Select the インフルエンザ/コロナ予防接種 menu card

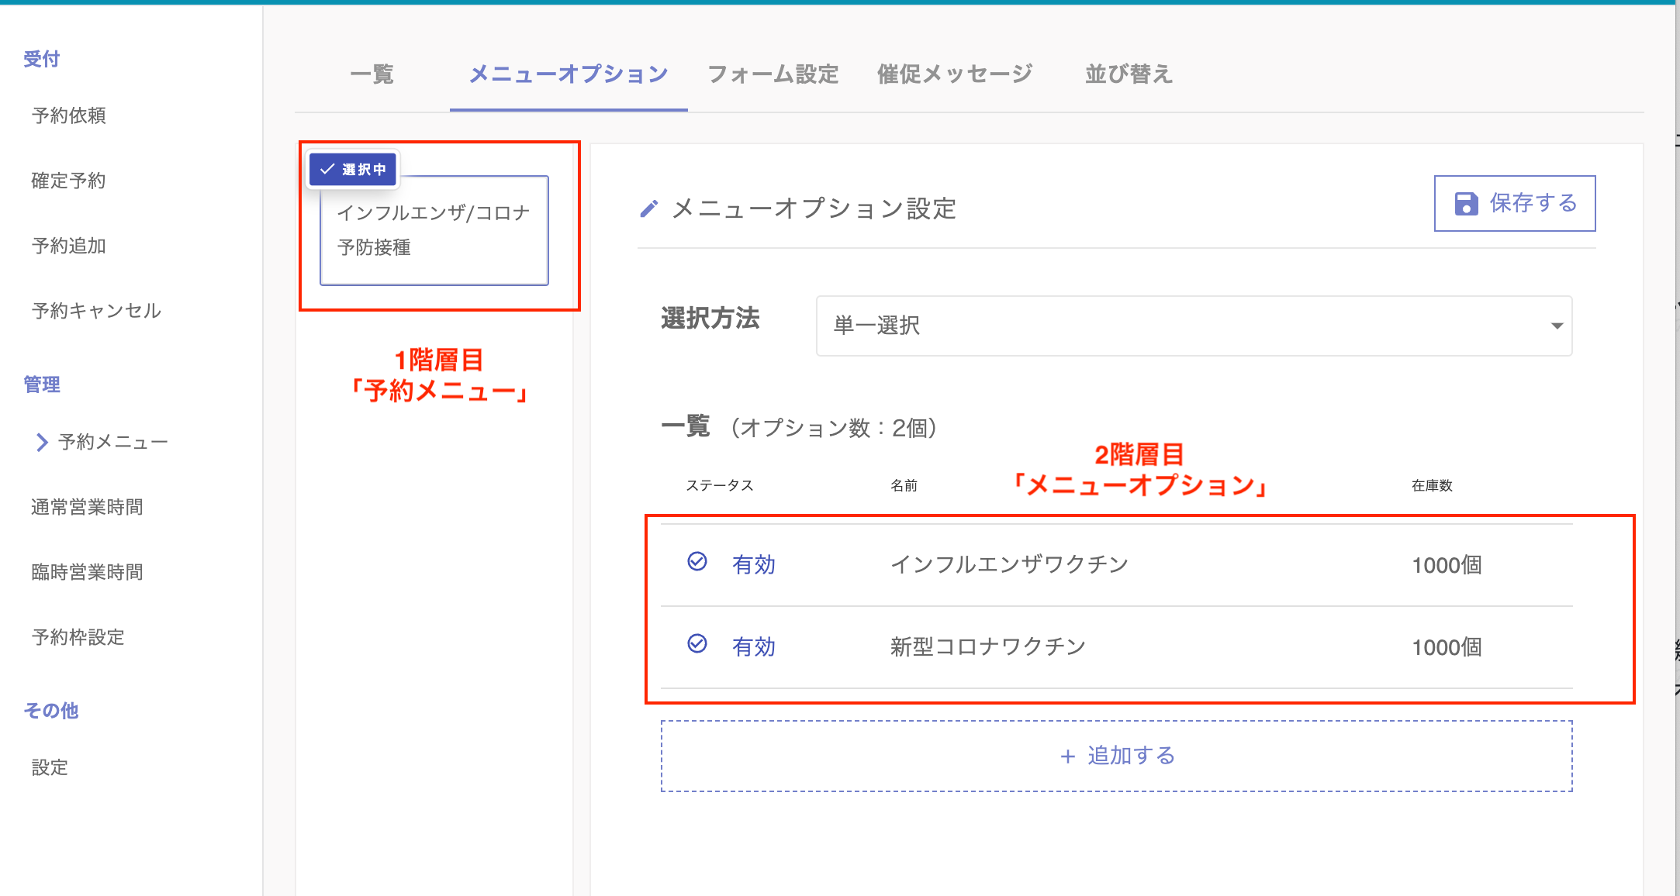pyautogui.click(x=434, y=230)
